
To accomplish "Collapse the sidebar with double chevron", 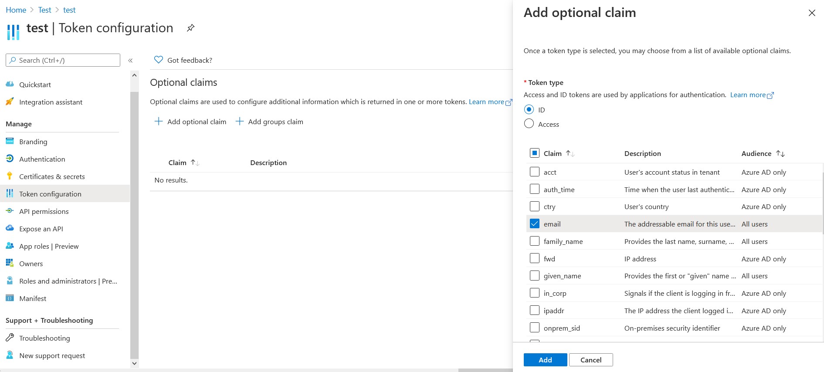I will point(130,61).
